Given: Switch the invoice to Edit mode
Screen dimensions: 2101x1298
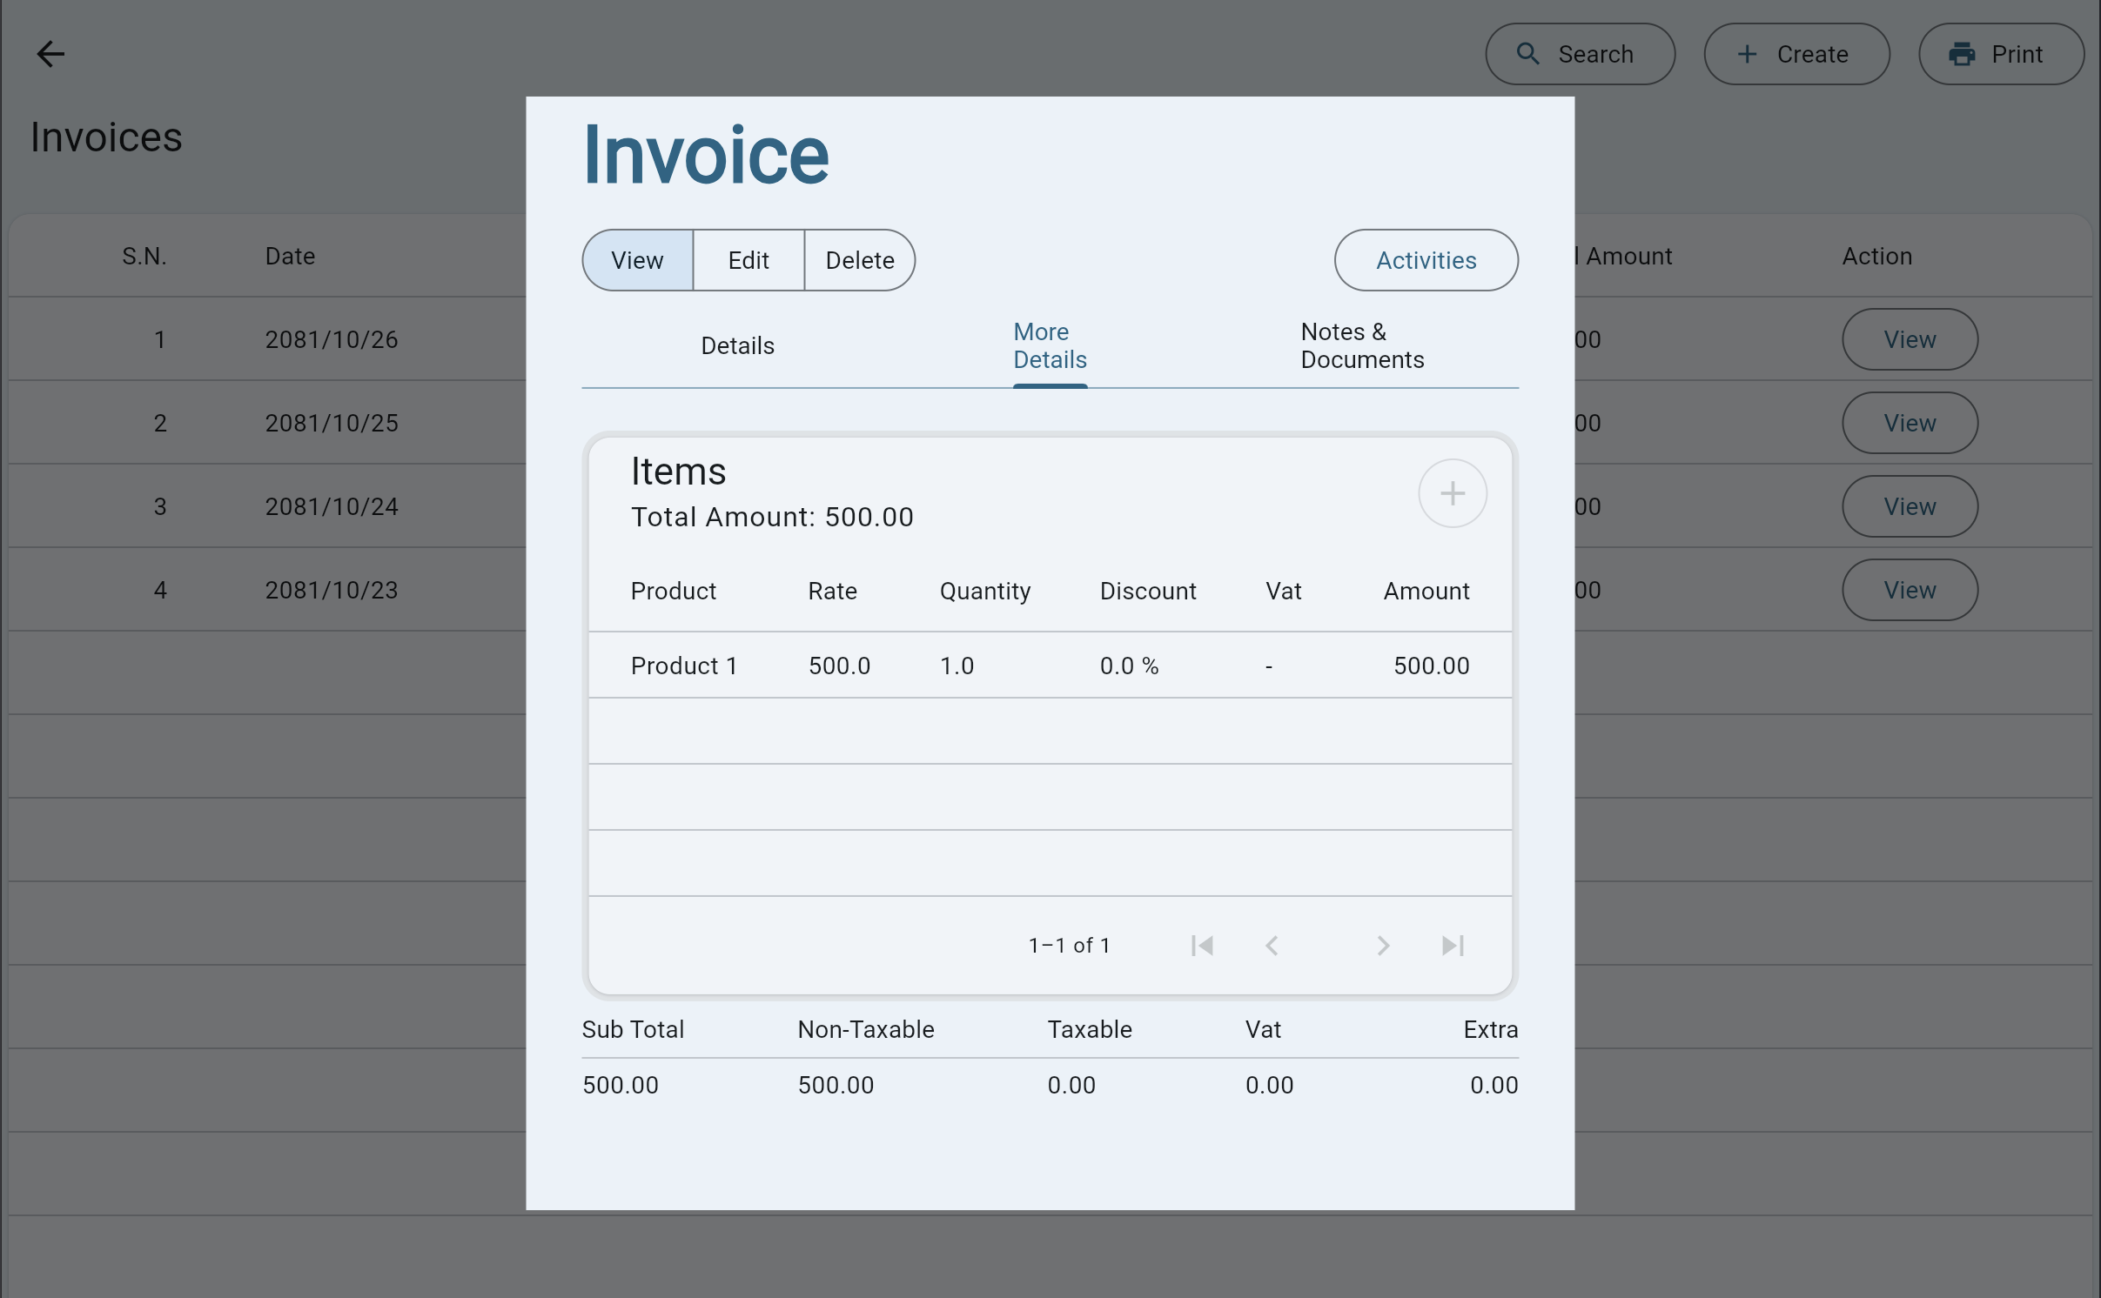Looking at the screenshot, I should pyautogui.click(x=748, y=260).
